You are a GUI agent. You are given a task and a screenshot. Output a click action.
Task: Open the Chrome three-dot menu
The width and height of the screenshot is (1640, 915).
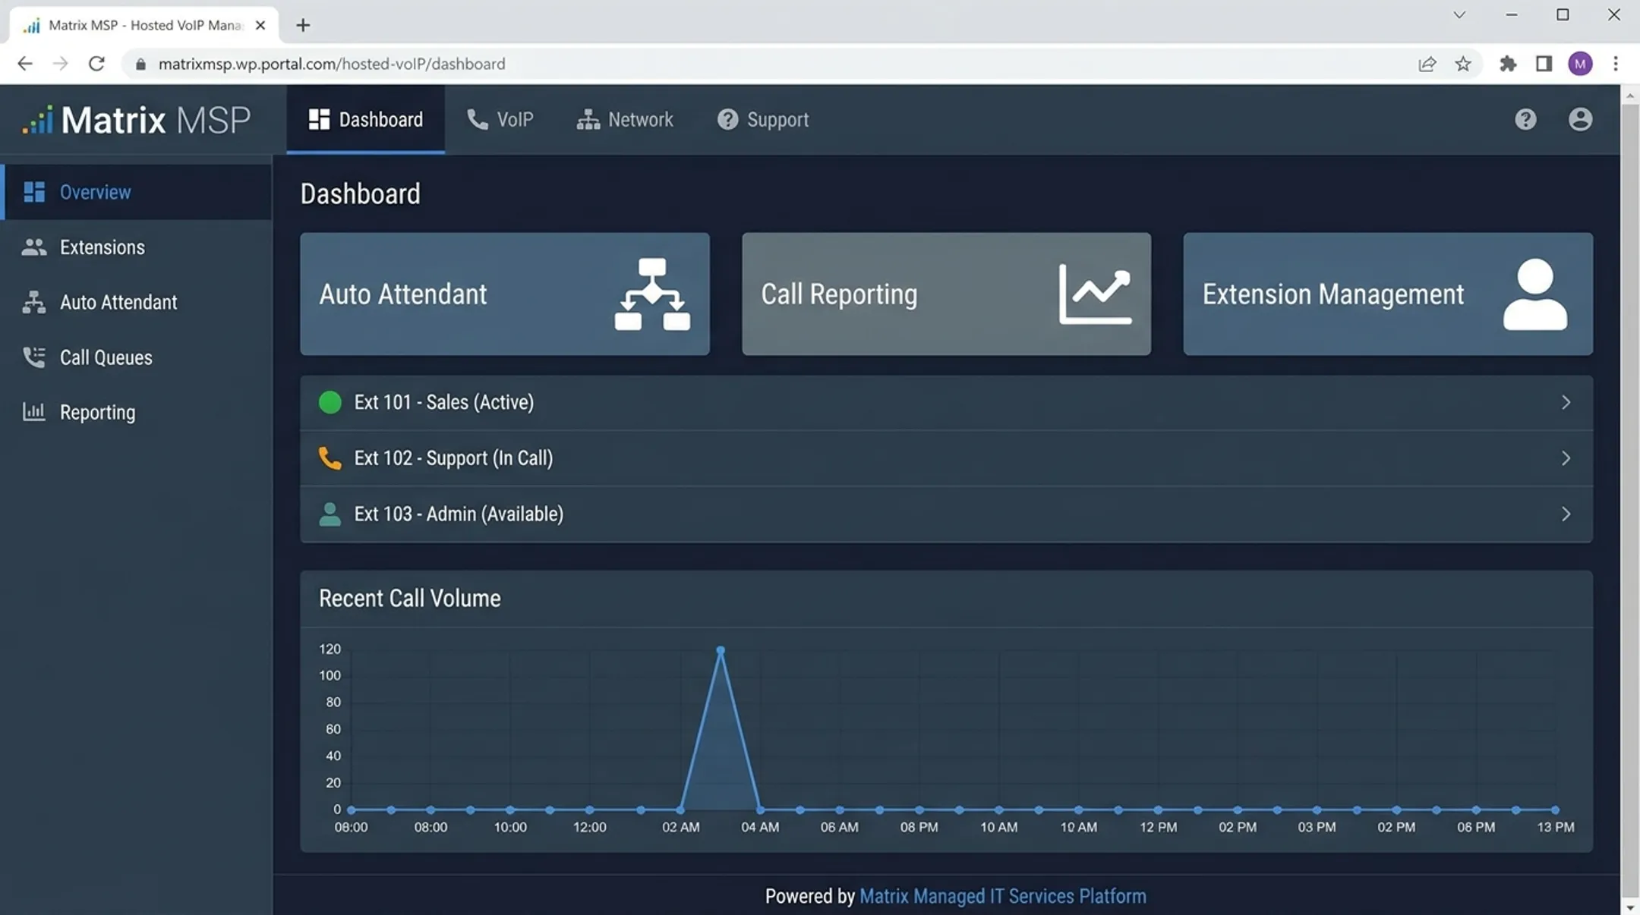(x=1616, y=64)
